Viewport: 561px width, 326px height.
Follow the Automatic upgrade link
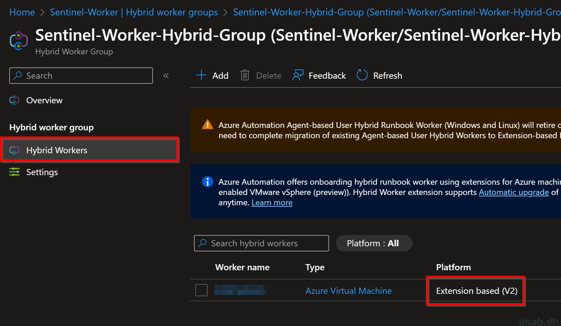(x=514, y=192)
